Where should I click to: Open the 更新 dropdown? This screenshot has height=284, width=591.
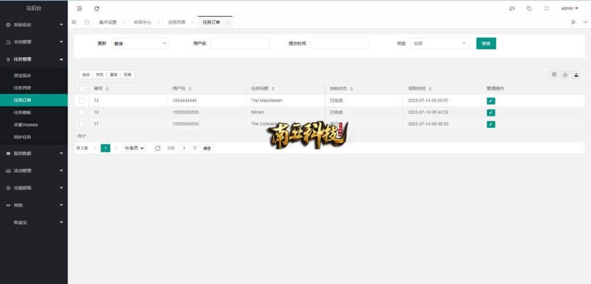[x=140, y=43]
